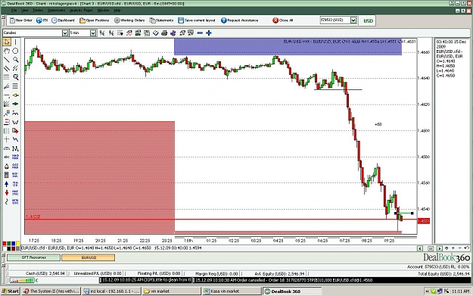Open the vin market folder in taskbar
Image resolution: width=473 pixels, height=296 pixels.
tap(171, 291)
